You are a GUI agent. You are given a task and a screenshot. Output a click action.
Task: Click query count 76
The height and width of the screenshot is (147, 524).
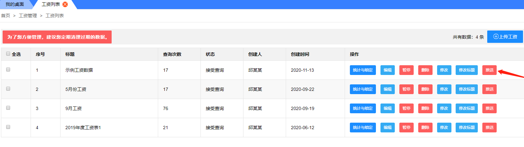(x=166, y=108)
